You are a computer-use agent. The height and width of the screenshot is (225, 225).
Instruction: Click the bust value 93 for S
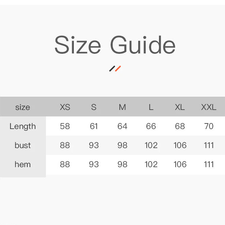click(94, 145)
